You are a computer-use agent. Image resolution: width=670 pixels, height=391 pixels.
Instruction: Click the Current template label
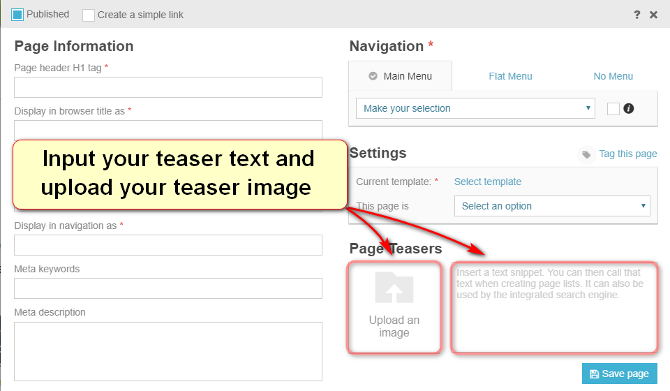[394, 182]
